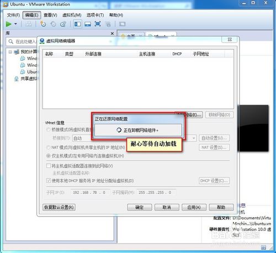The image size is (276, 253).
Task: Click the 名称 column header
Action: click(49, 54)
